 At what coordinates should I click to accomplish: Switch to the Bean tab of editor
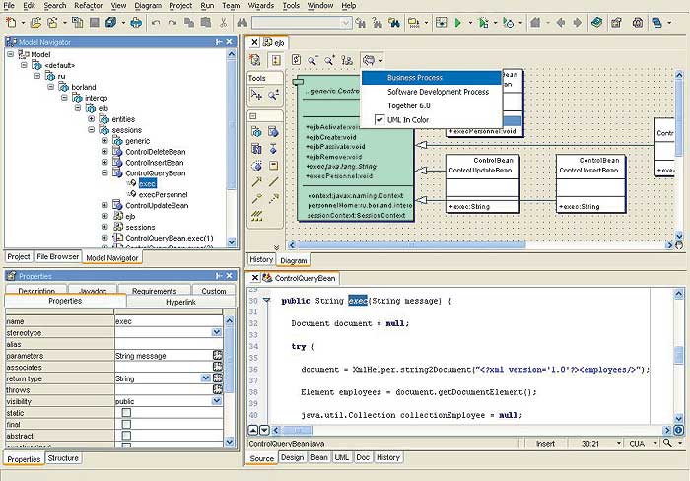(x=319, y=457)
